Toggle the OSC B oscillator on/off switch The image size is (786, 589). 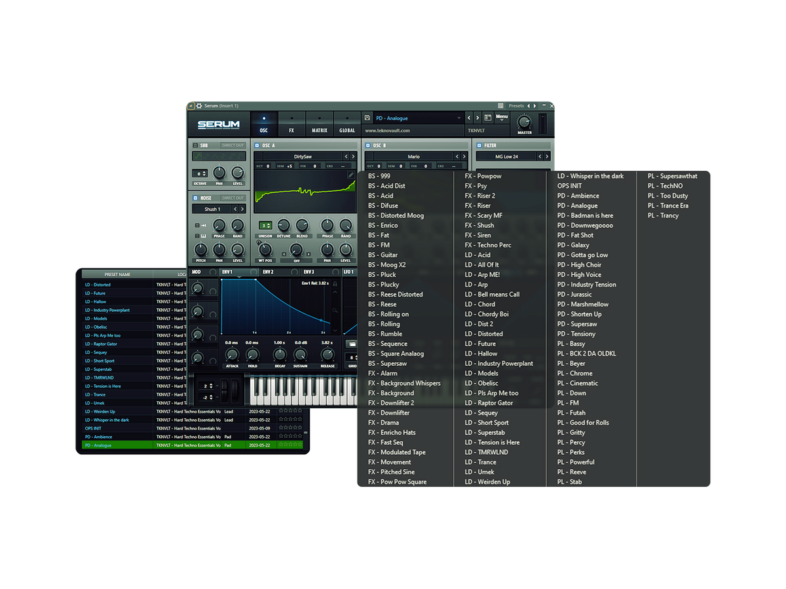point(369,145)
